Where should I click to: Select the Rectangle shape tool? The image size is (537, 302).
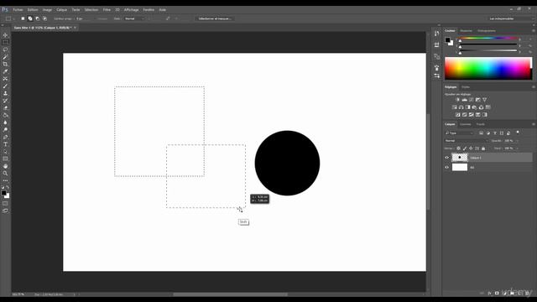click(x=5, y=159)
